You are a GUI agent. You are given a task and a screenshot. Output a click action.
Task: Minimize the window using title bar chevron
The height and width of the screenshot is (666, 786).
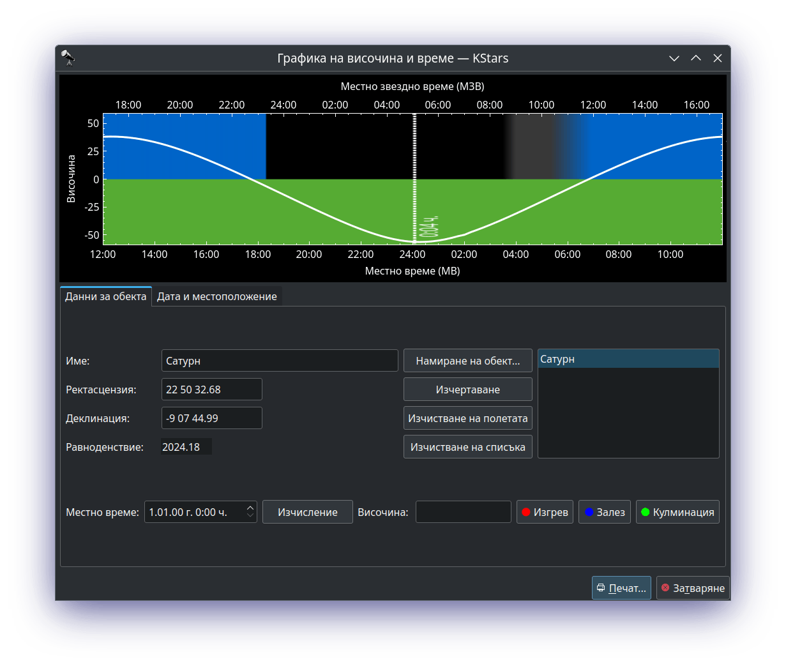pyautogui.click(x=674, y=58)
